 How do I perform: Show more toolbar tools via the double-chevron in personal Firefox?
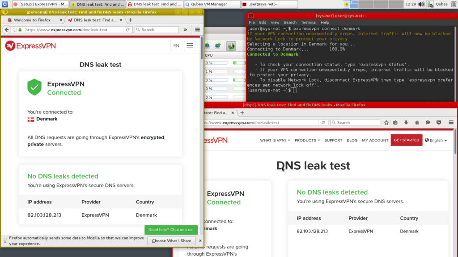(185, 30)
